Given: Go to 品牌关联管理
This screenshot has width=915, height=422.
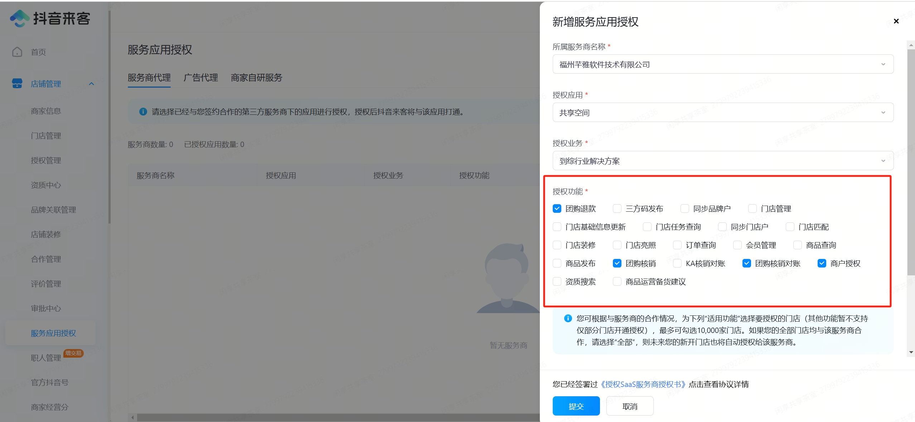Looking at the screenshot, I should (53, 210).
